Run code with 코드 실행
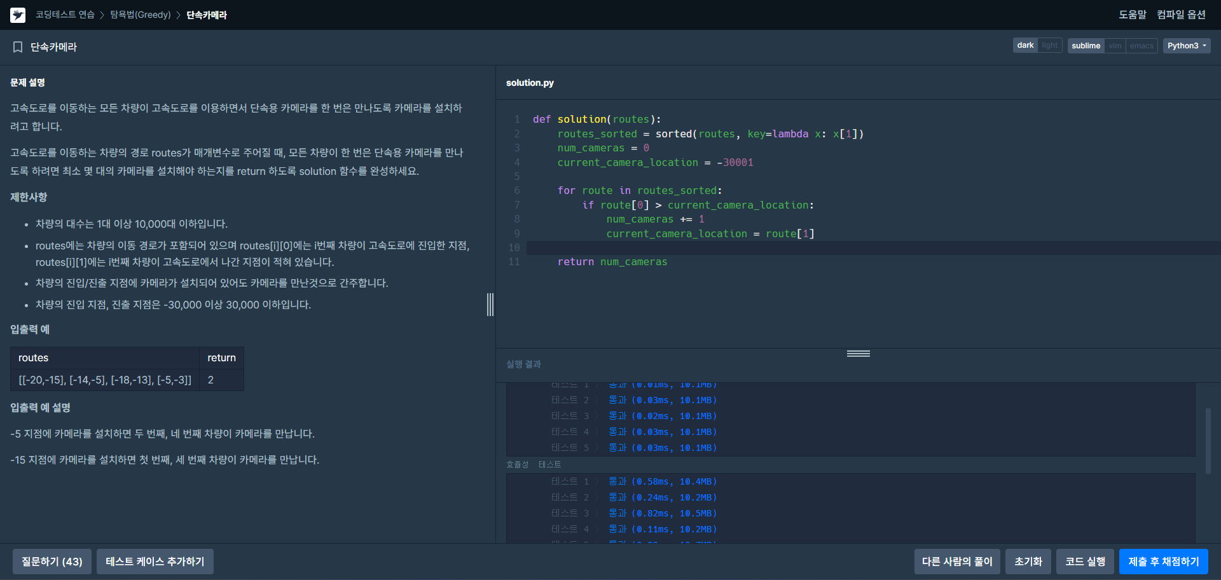1221x580 pixels. click(1085, 562)
